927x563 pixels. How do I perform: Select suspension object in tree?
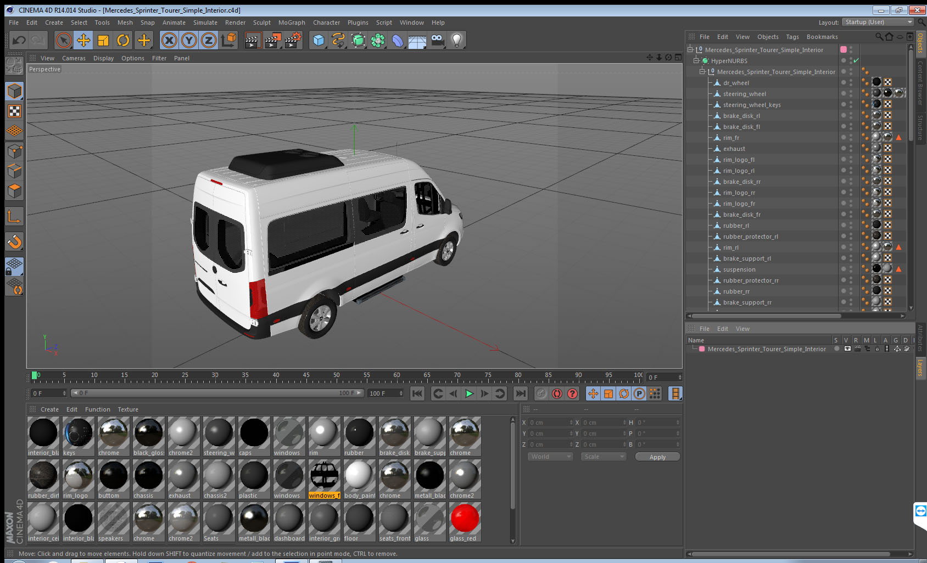point(739,269)
